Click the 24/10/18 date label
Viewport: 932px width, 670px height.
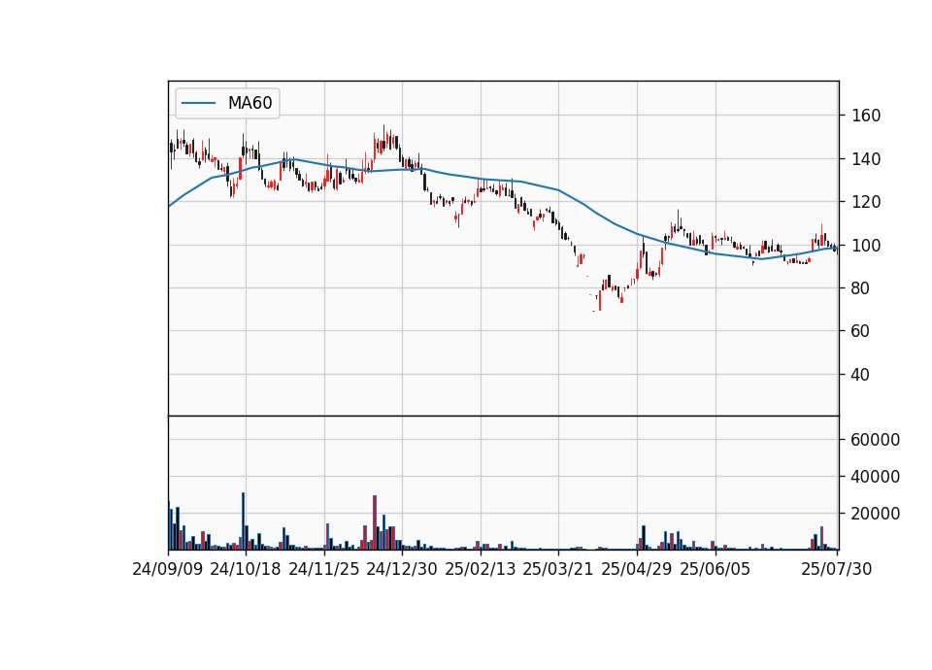tap(246, 570)
